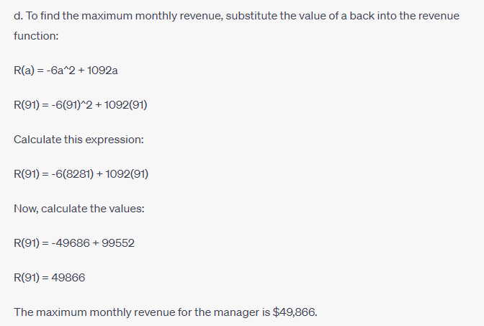484x326 pixels.
Task: Click the term '-6a^2' in the formula
Action: point(60,71)
